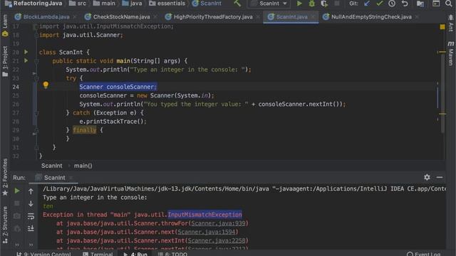Hide Run panel with minimize icon
The width and height of the screenshot is (456, 256).
pos(440,177)
